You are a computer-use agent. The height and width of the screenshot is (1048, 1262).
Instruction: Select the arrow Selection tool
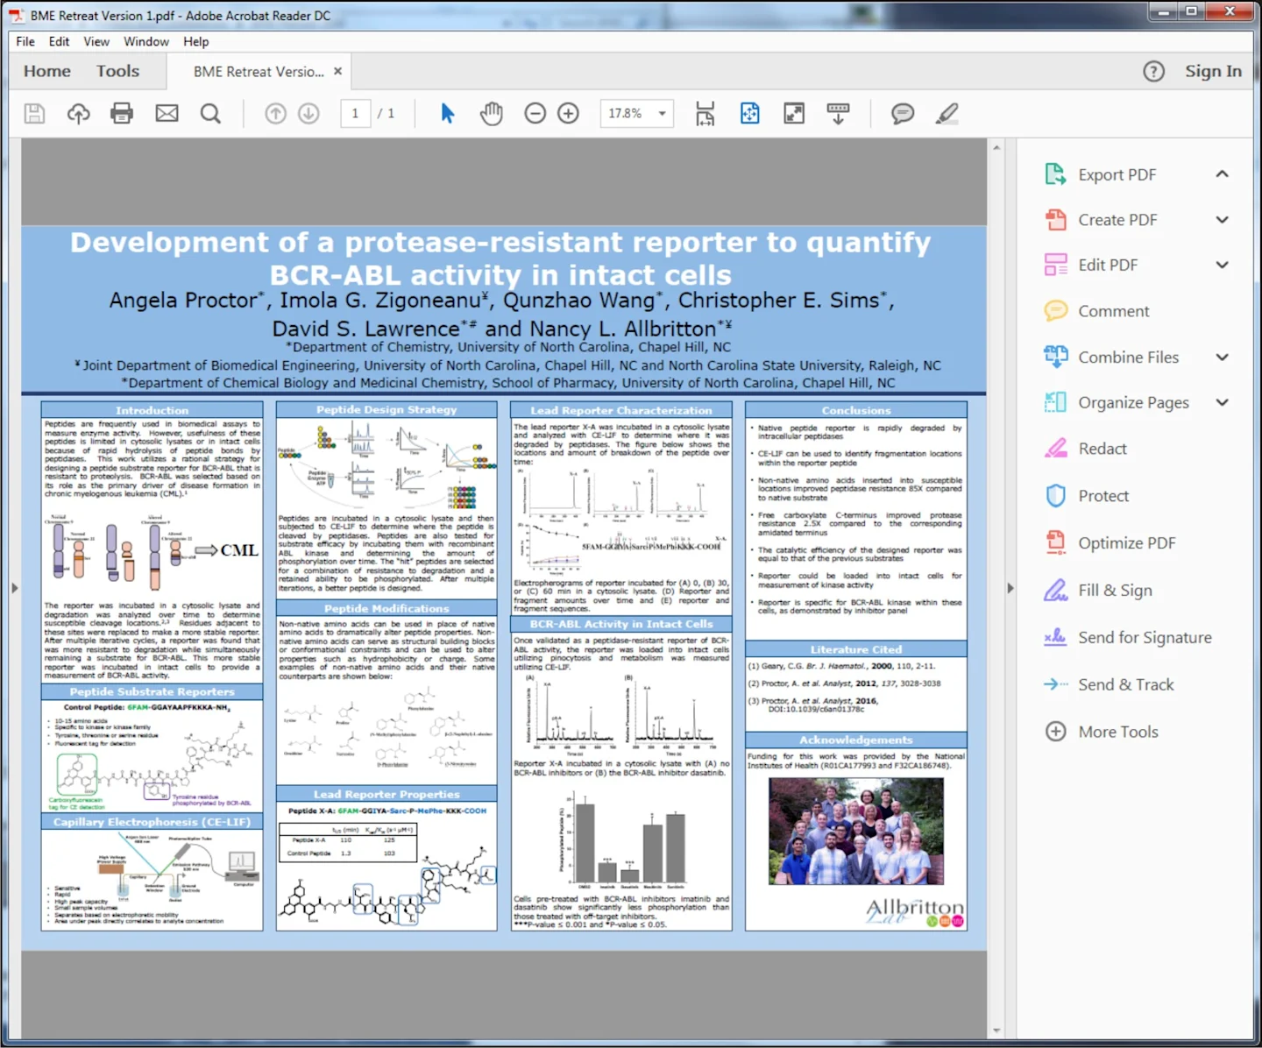tap(447, 113)
